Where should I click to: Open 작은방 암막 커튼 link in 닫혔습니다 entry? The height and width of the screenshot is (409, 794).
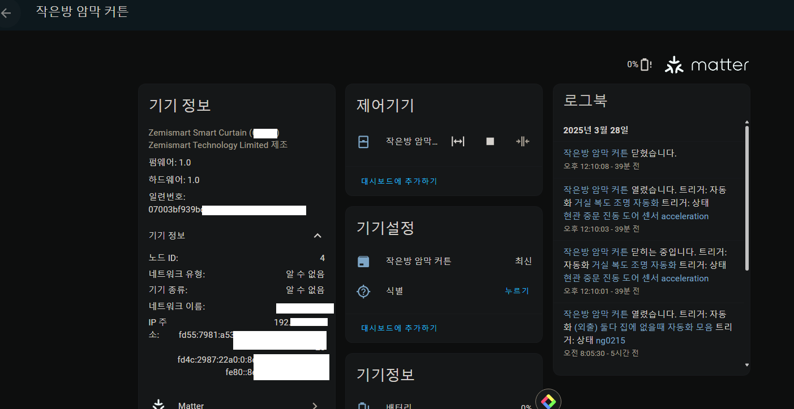595,153
